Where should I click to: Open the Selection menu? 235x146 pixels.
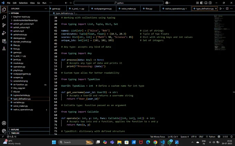(x=23, y=3)
